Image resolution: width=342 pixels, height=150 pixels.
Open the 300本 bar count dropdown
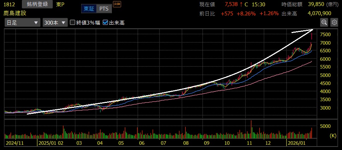tap(55, 23)
